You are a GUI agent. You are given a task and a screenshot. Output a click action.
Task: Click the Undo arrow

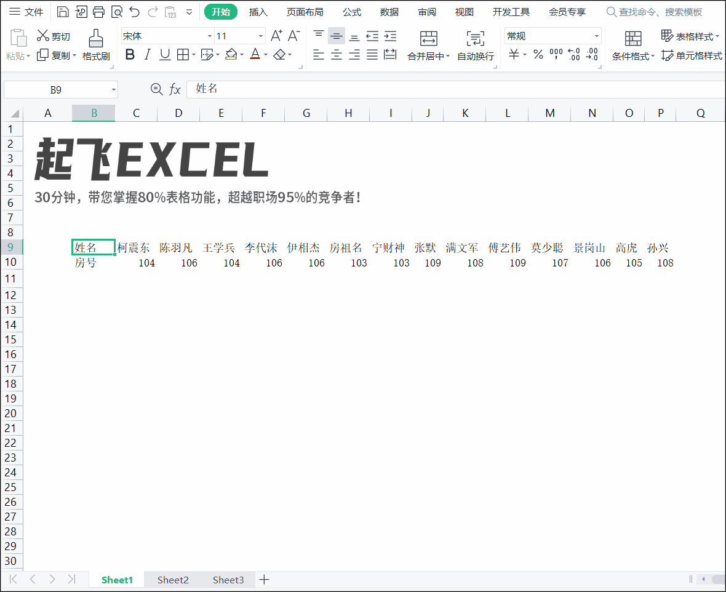click(135, 12)
